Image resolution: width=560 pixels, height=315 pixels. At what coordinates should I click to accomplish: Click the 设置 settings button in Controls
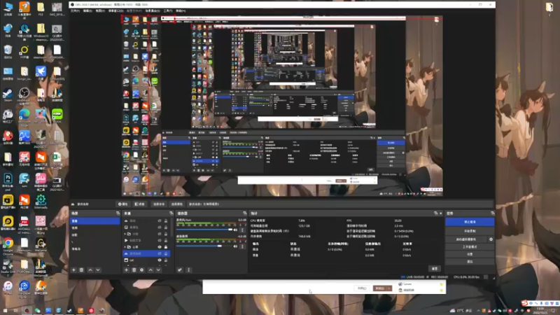click(470, 254)
